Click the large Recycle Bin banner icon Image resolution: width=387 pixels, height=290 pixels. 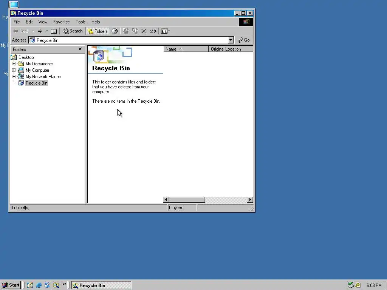point(99,56)
